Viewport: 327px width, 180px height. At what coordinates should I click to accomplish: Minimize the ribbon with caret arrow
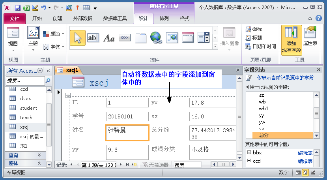[x=310, y=19]
